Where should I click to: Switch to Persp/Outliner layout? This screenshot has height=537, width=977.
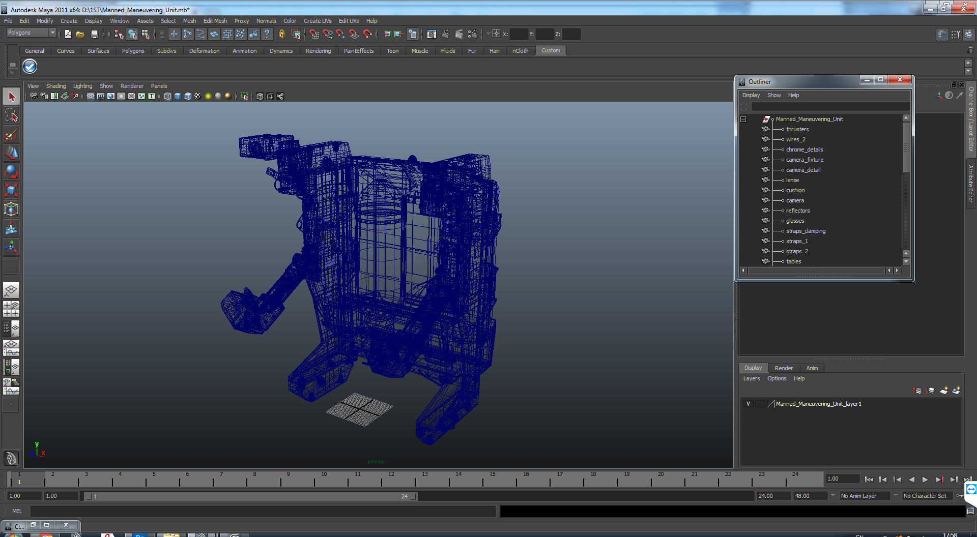[11, 329]
